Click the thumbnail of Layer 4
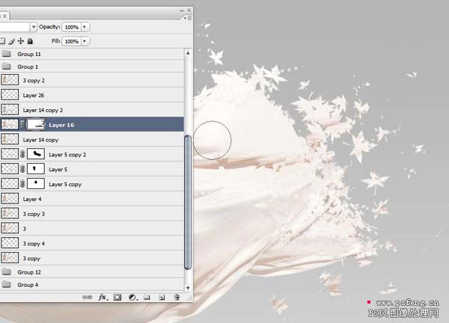 tap(10, 199)
